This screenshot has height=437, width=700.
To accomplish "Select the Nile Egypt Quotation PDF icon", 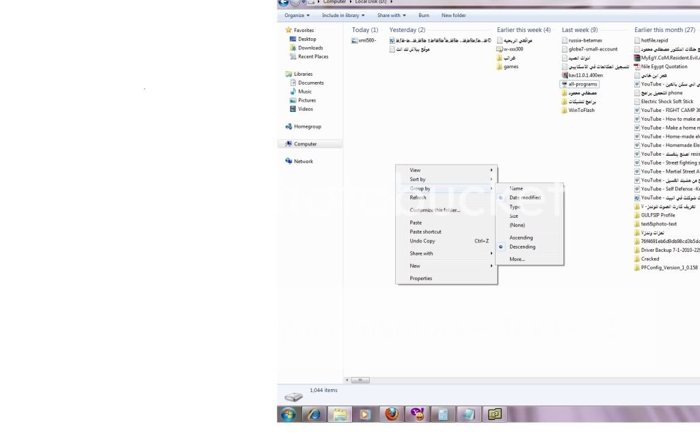I will (637, 67).
